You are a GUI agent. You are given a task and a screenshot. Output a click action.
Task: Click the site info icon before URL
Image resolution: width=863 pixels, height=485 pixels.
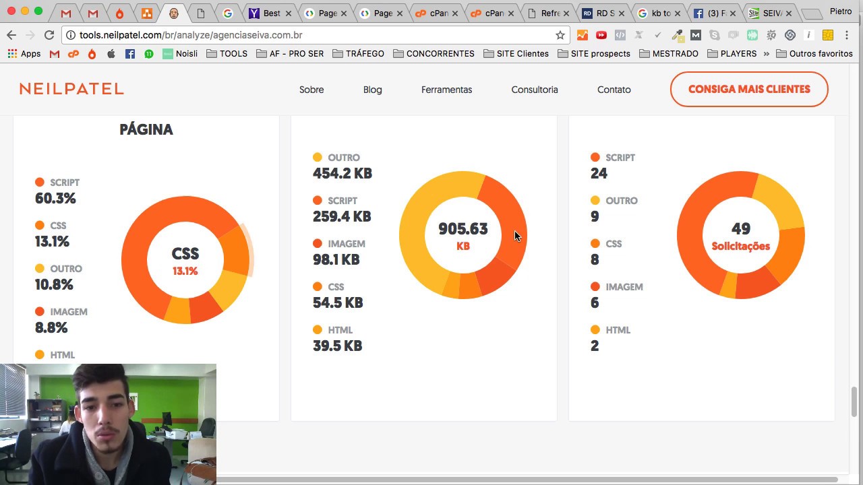pyautogui.click(x=70, y=35)
